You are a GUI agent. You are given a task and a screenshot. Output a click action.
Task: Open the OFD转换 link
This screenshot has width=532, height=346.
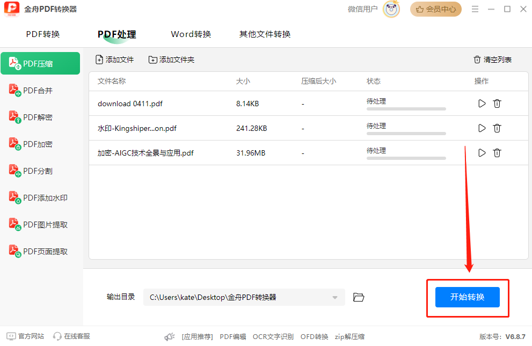pyautogui.click(x=314, y=336)
